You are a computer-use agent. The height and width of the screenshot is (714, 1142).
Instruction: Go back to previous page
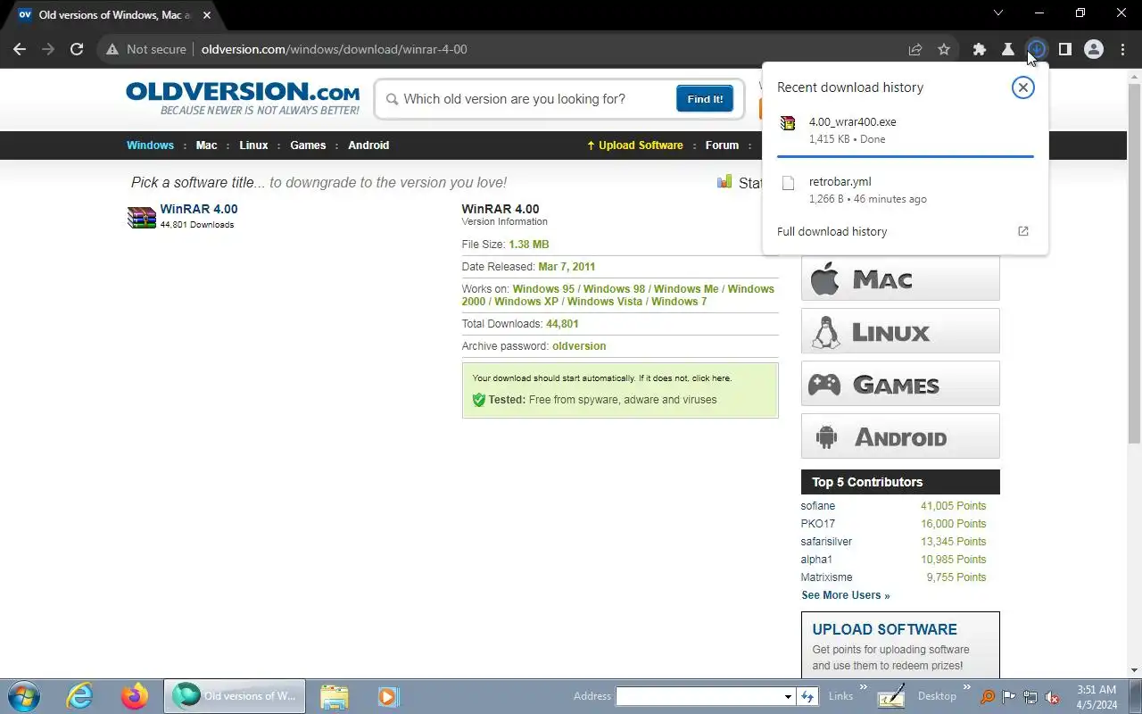pyautogui.click(x=20, y=49)
